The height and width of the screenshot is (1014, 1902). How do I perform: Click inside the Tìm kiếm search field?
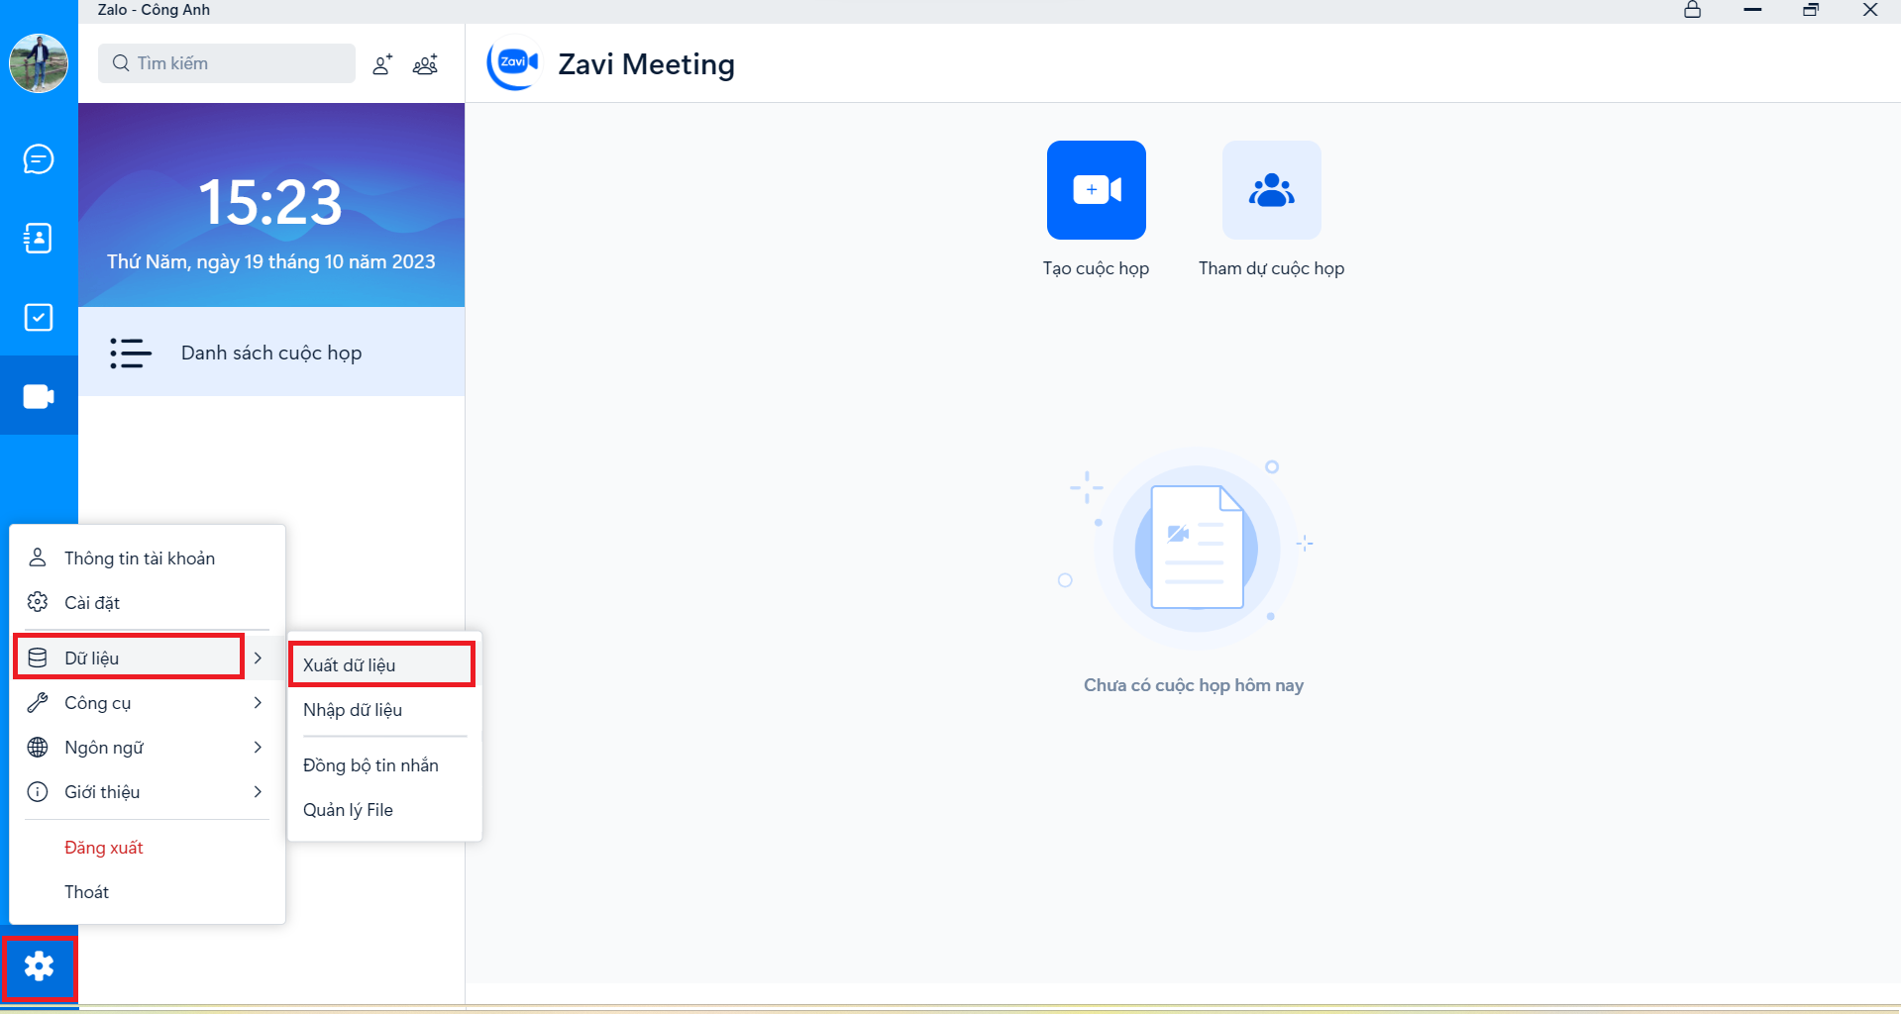[227, 63]
